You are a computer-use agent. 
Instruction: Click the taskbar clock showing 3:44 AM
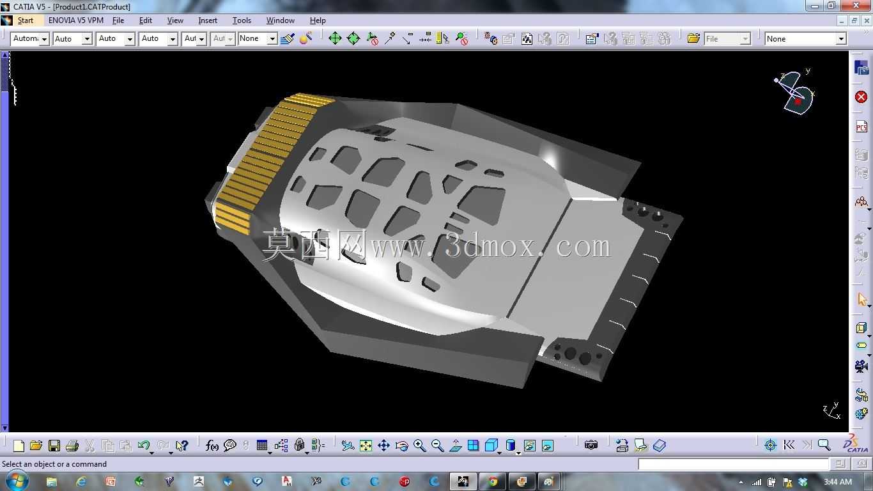coord(837,481)
